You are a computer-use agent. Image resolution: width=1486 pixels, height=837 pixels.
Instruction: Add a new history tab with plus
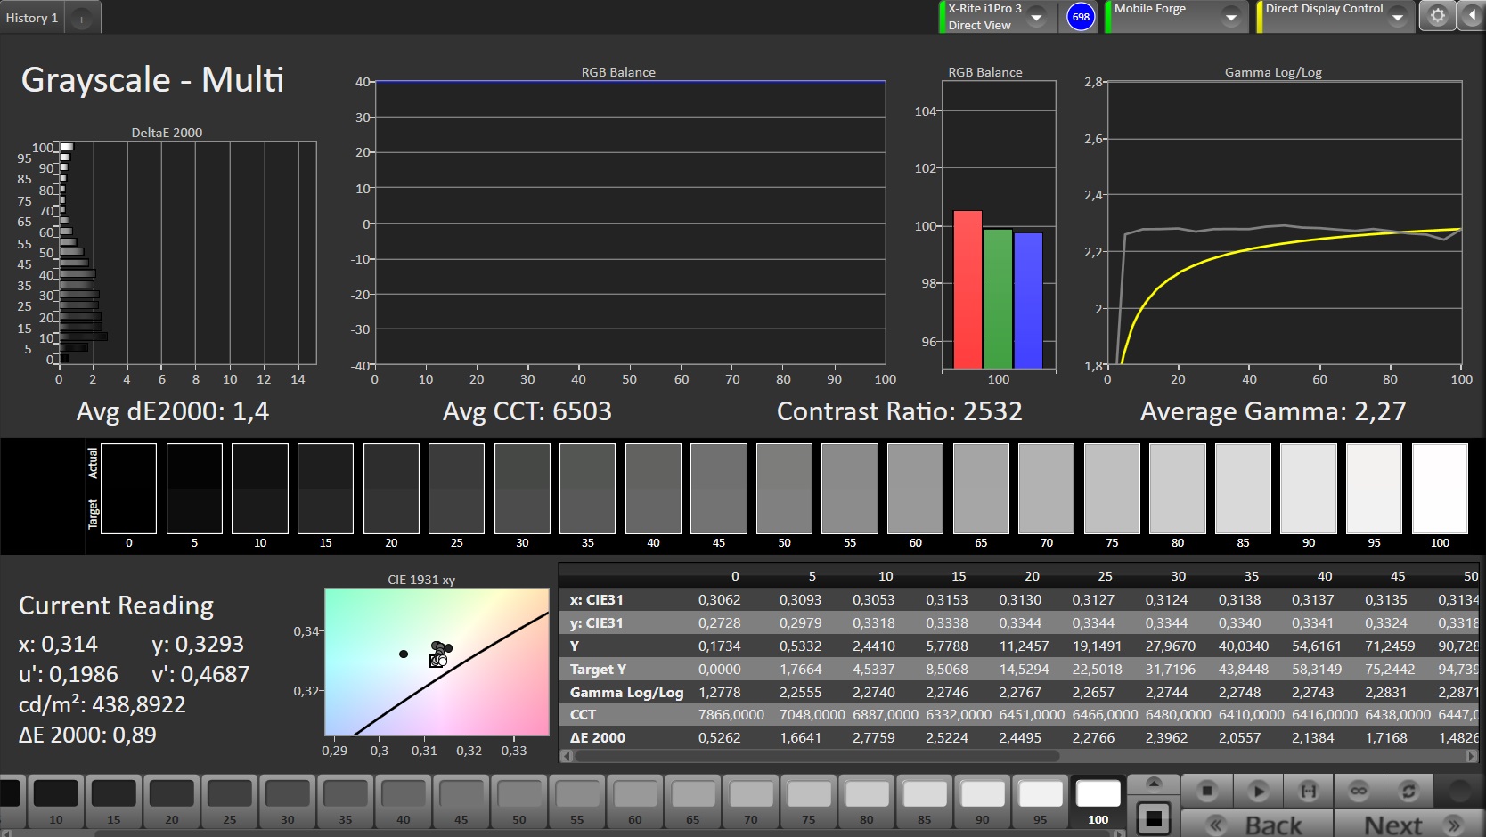(x=81, y=19)
